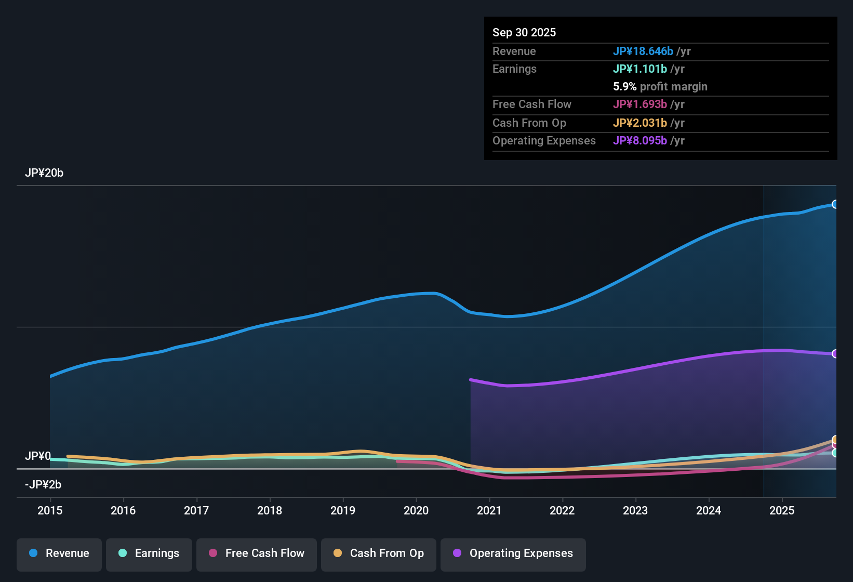Click the Free Cash Flow pink dot icon
The height and width of the screenshot is (582, 853).
[213, 553]
